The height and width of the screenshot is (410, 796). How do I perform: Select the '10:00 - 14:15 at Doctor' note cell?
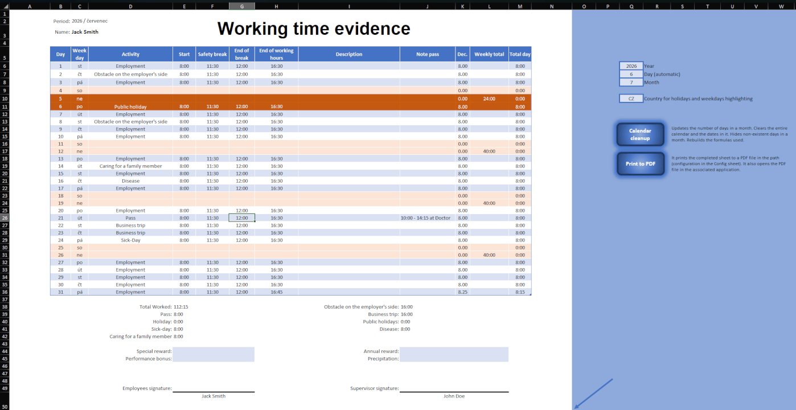point(428,218)
